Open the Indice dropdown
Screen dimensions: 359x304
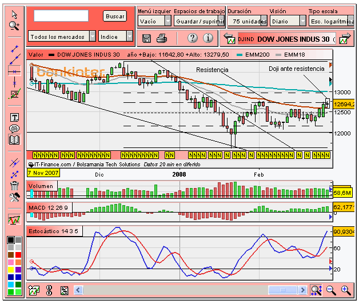115,37
